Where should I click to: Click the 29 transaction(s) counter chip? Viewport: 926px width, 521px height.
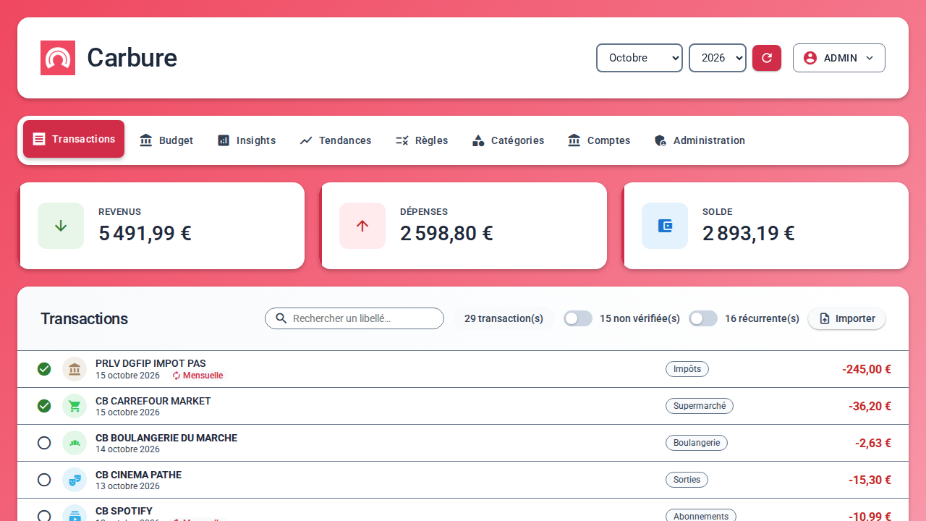(504, 318)
